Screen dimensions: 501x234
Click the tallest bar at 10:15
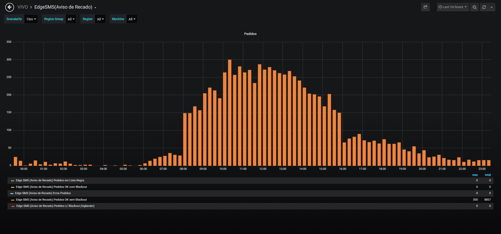(230, 113)
